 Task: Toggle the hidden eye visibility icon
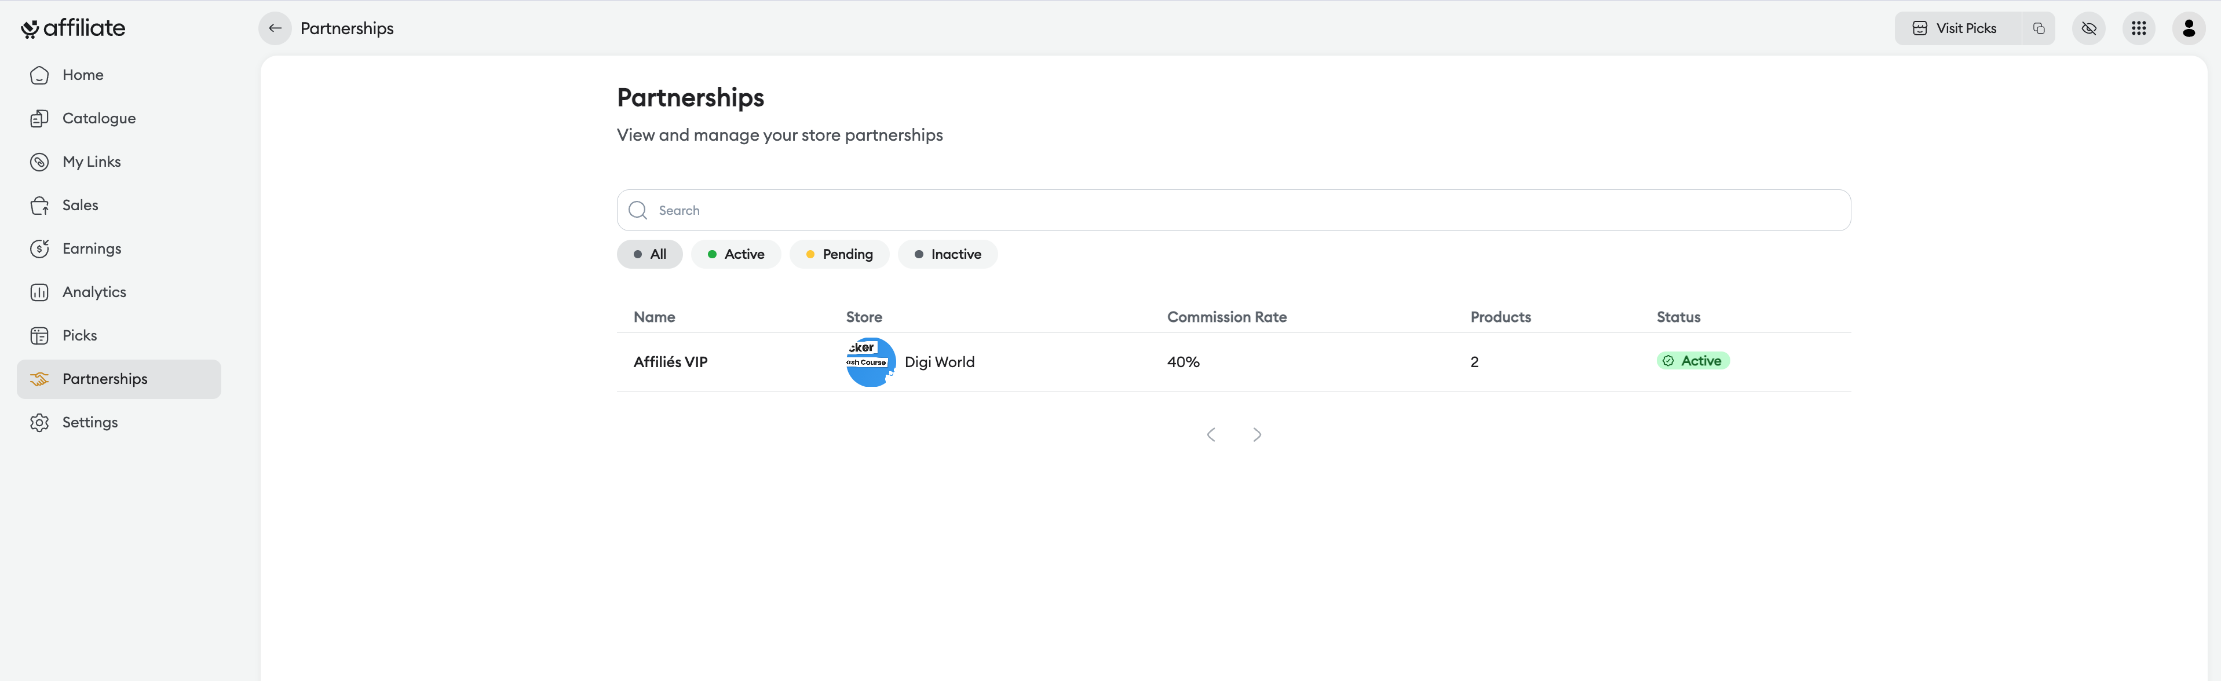point(2088,28)
